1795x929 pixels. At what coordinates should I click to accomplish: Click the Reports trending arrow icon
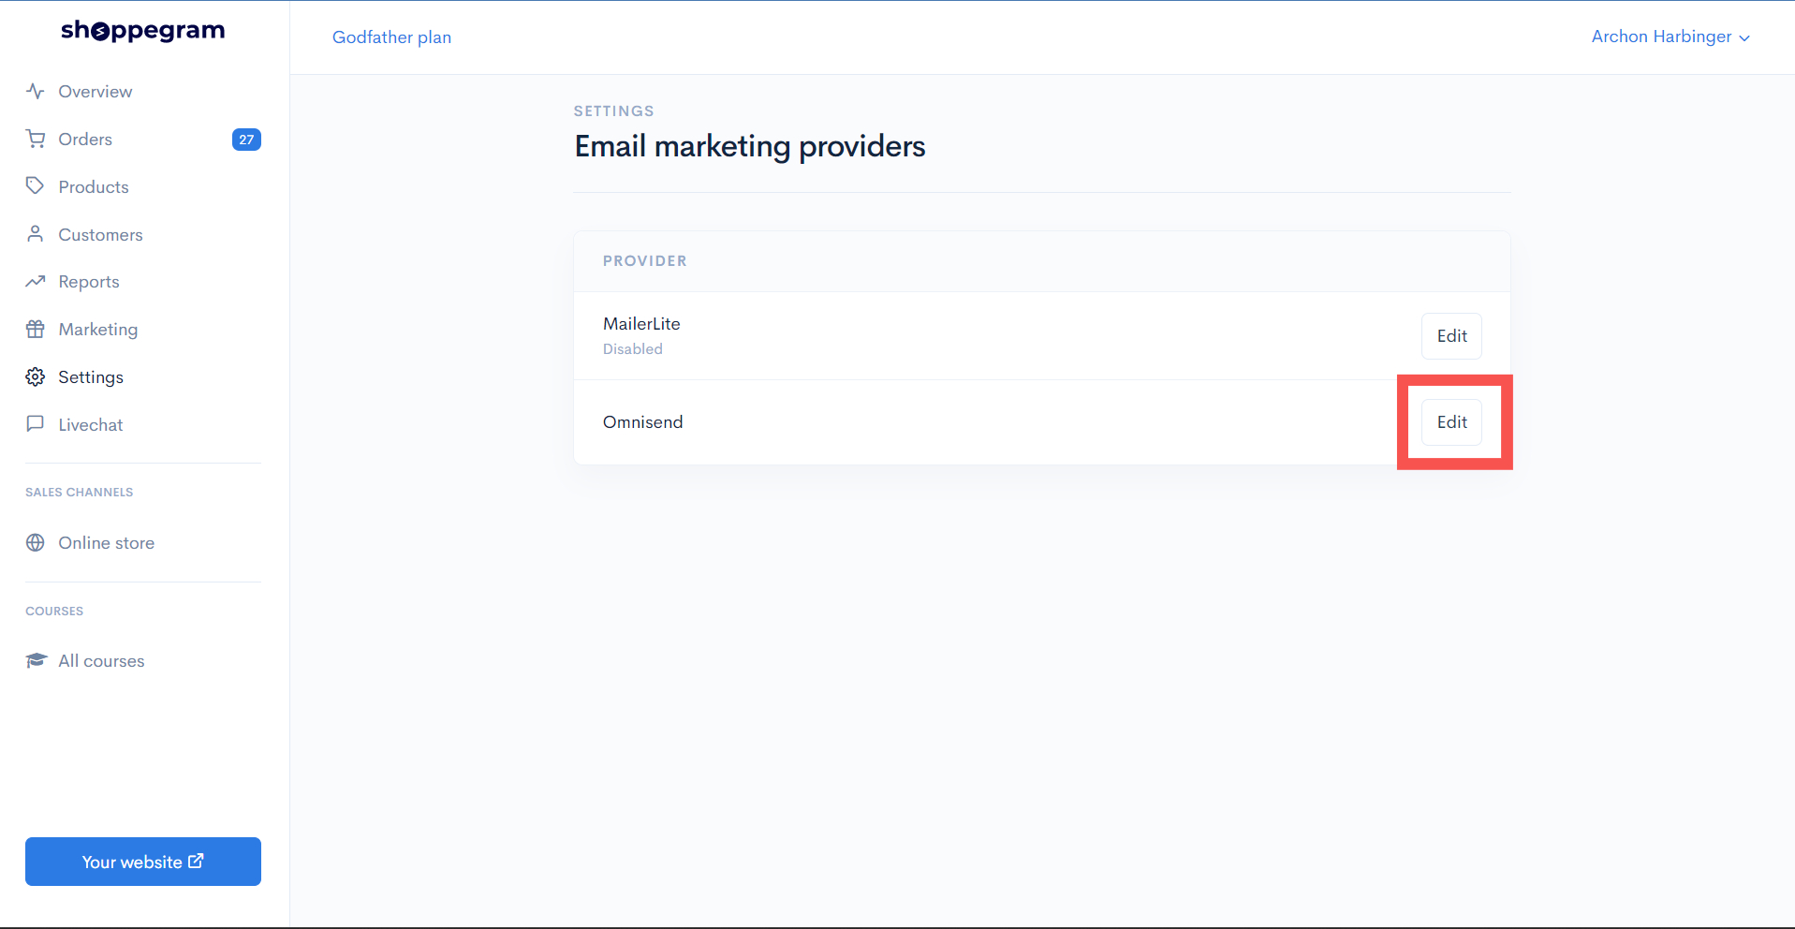click(36, 282)
